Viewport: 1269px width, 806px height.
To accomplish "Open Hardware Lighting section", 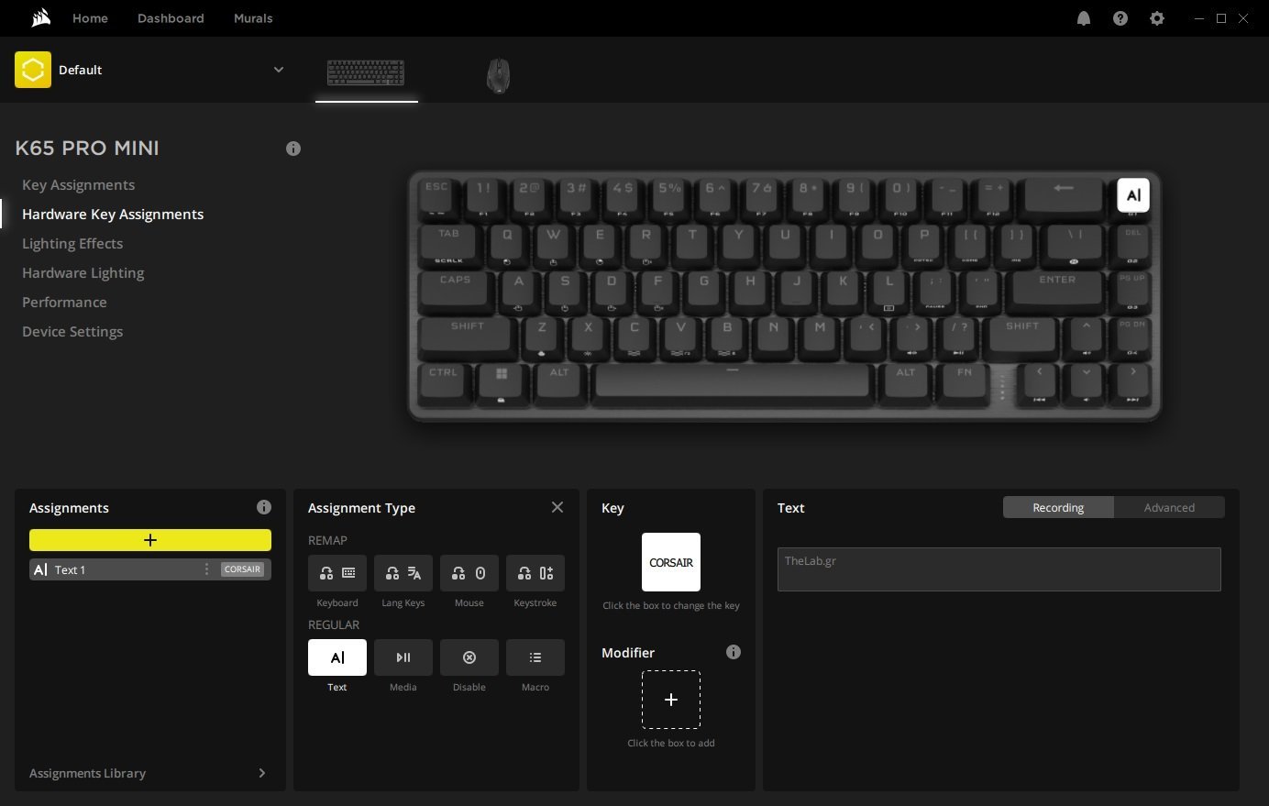I will [83, 273].
